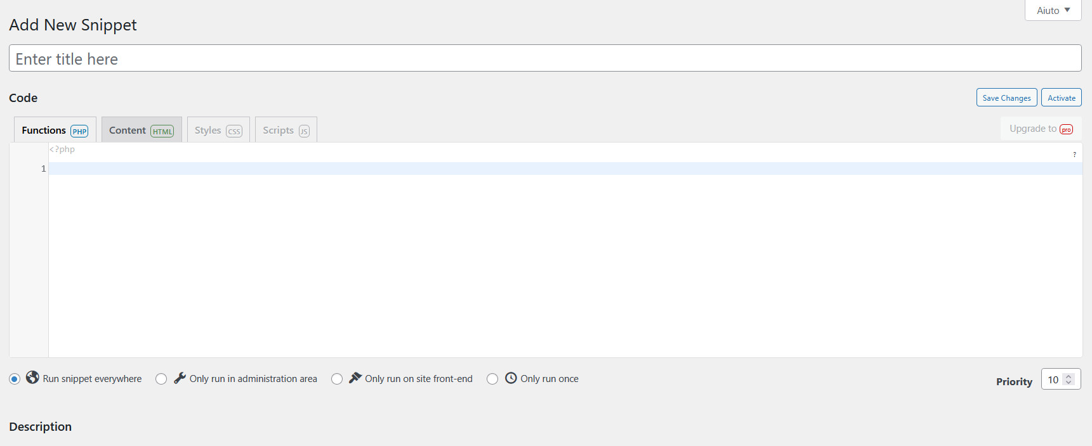Click the small question mark in editor

(1074, 155)
